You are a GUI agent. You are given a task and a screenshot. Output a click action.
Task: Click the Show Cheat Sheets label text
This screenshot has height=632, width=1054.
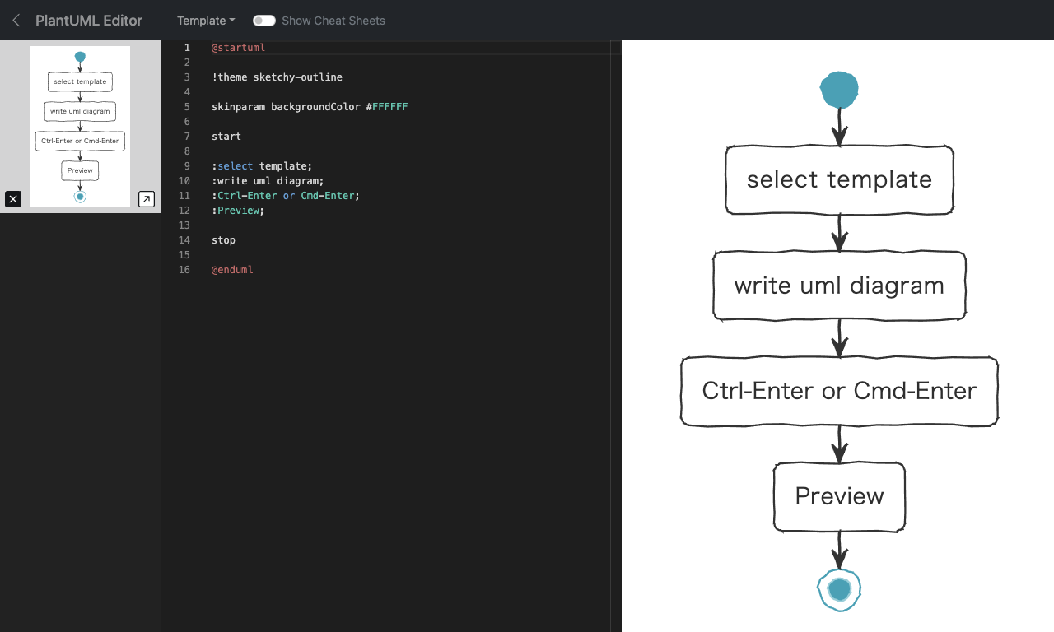[x=333, y=21]
